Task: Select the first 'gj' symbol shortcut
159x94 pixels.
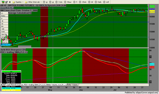Action: click(45, 2)
